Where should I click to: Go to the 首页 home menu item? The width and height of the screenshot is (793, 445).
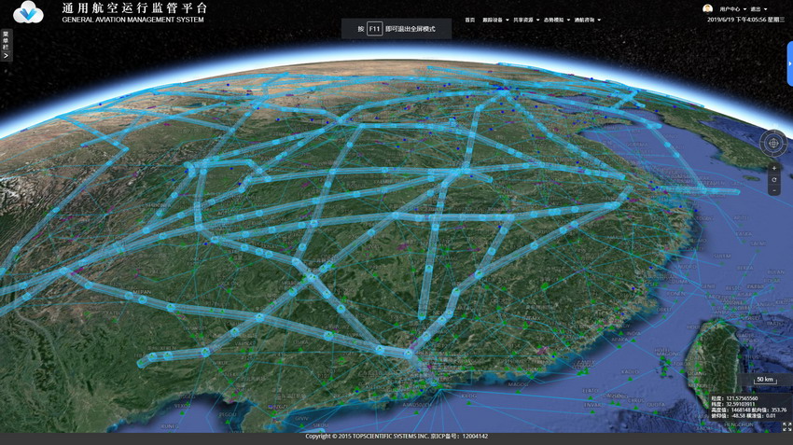[470, 20]
